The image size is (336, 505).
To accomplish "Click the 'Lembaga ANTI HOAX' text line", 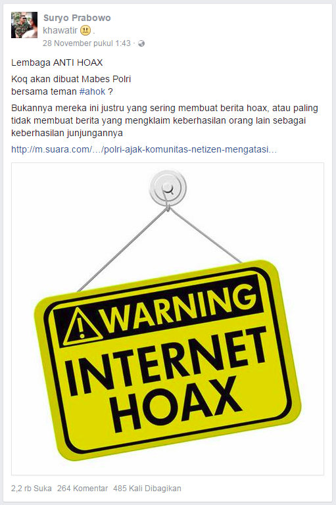I will tap(57, 62).
